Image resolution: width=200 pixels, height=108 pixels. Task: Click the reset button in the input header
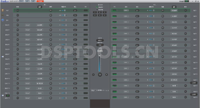click(x=40, y=7)
